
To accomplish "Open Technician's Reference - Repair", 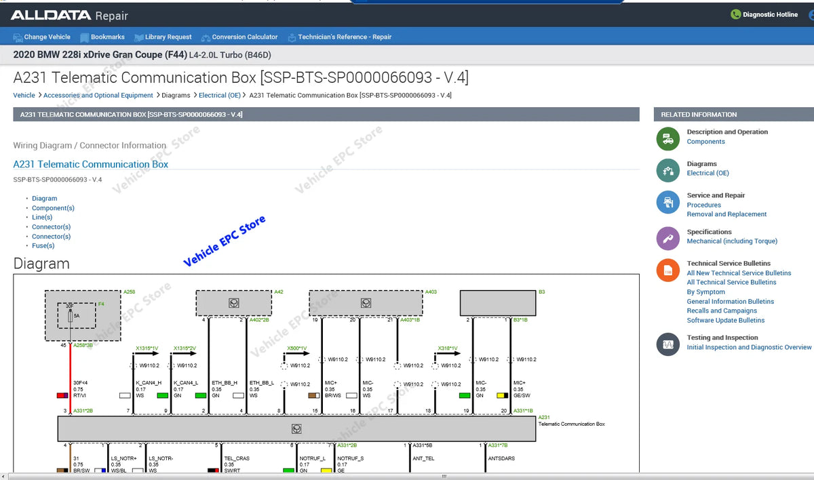I will point(345,37).
